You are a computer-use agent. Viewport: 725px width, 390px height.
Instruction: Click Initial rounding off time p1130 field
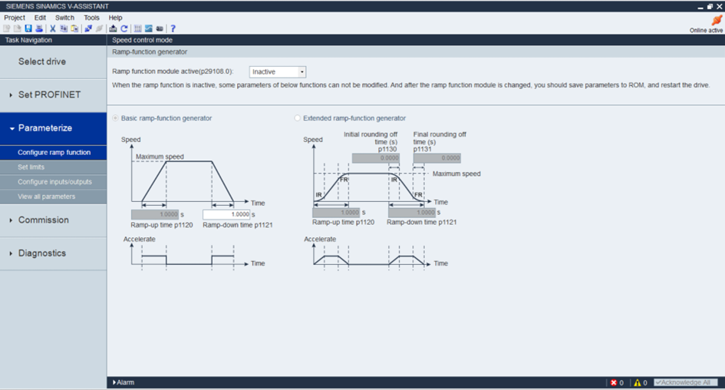tap(375, 158)
